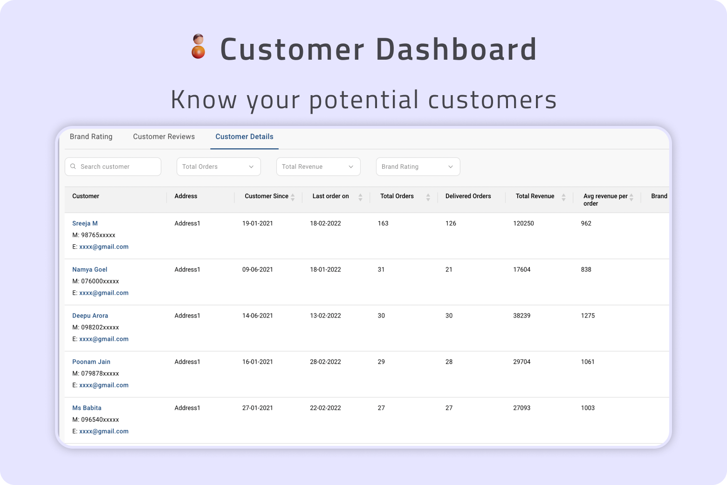This screenshot has width=727, height=485.
Task: Click the Delivered Orders column header
Action: click(x=468, y=196)
